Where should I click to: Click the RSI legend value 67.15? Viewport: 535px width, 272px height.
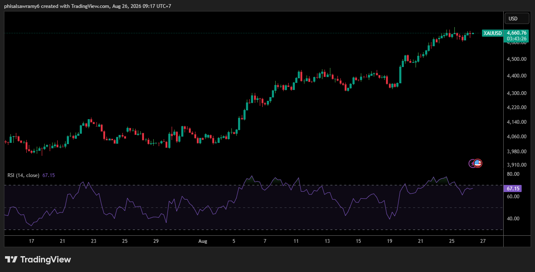(x=48, y=175)
